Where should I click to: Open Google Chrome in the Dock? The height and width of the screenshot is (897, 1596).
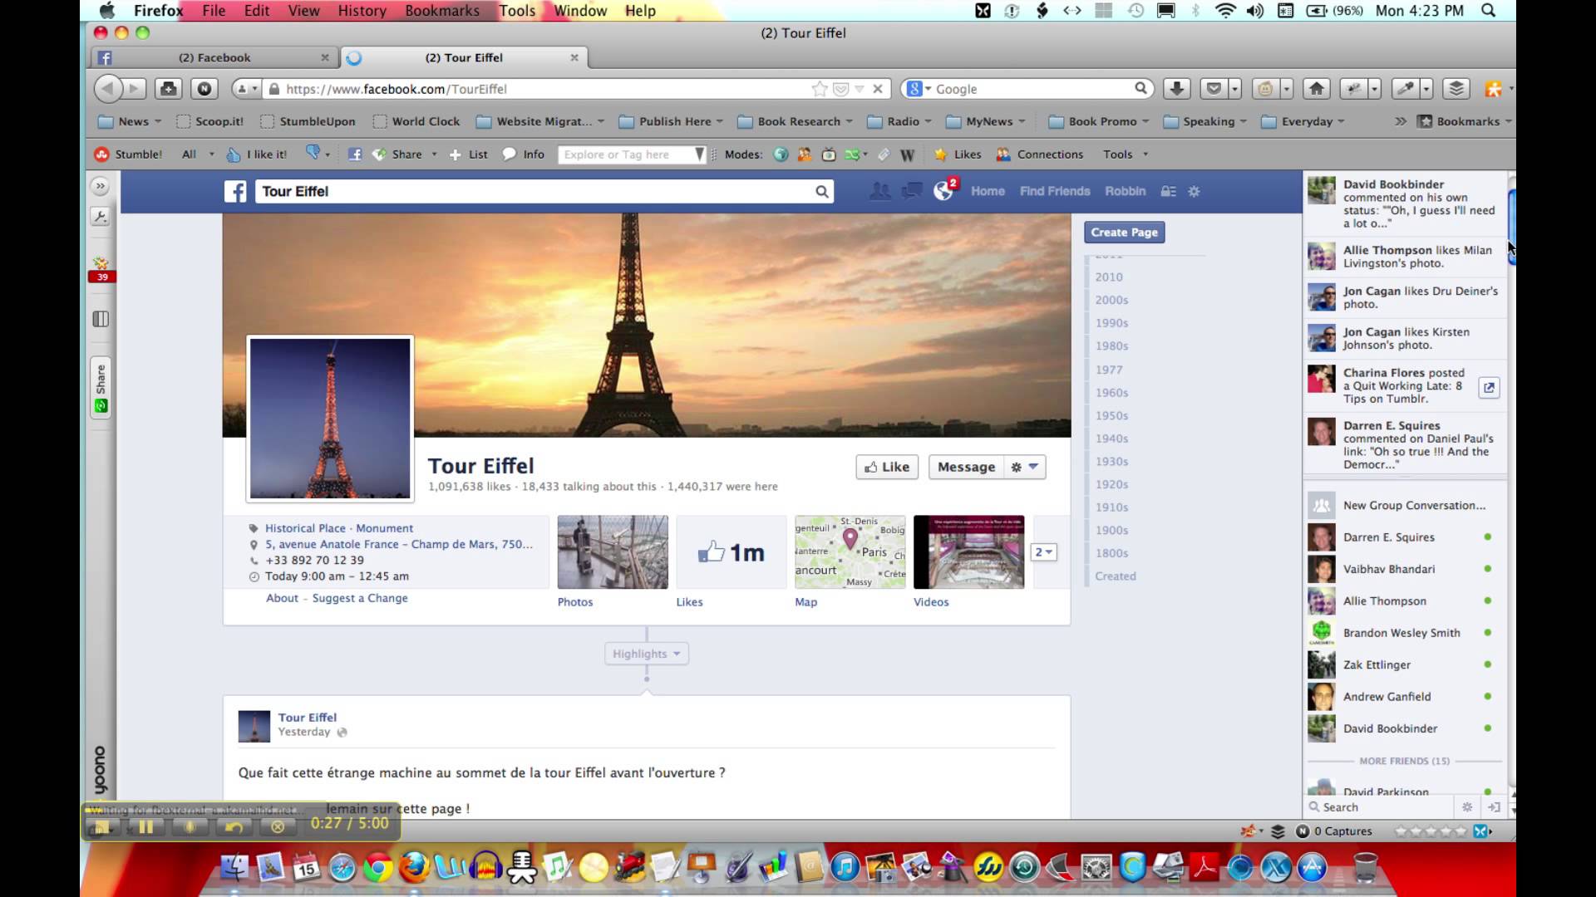tap(377, 869)
